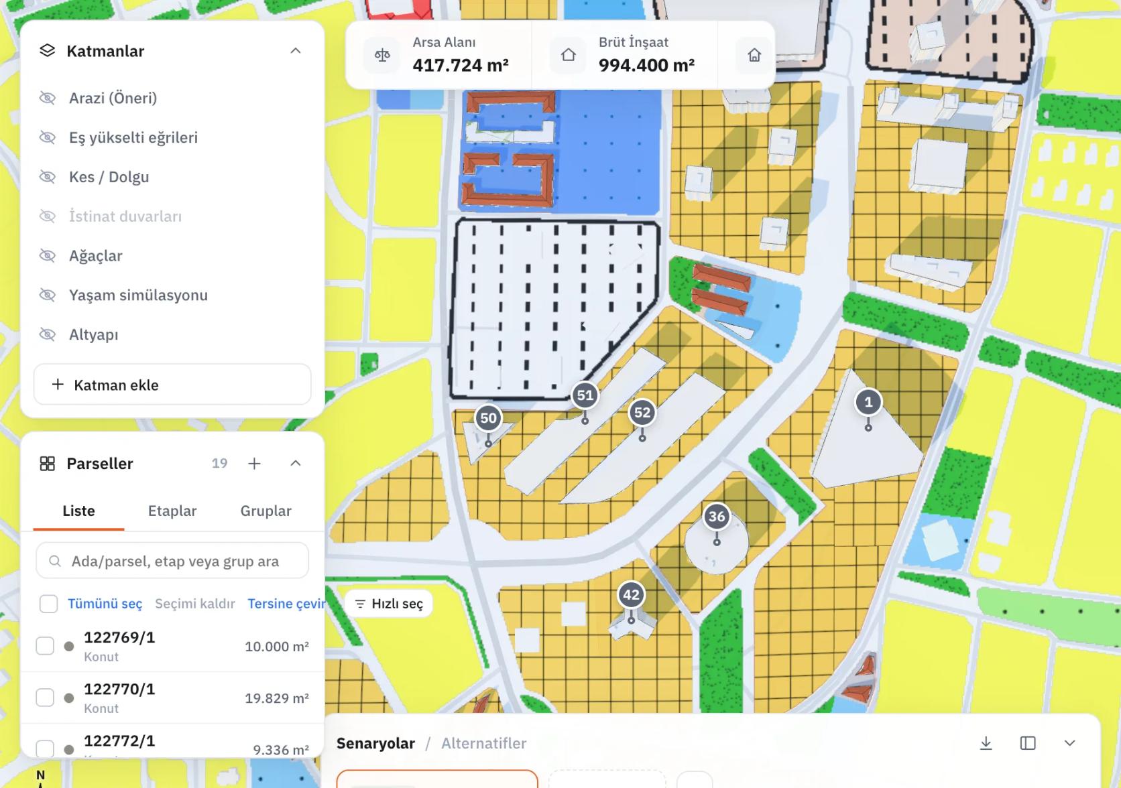Expand the Senaryolar bottom panel chevron
Image resolution: width=1121 pixels, height=788 pixels.
coord(1070,743)
